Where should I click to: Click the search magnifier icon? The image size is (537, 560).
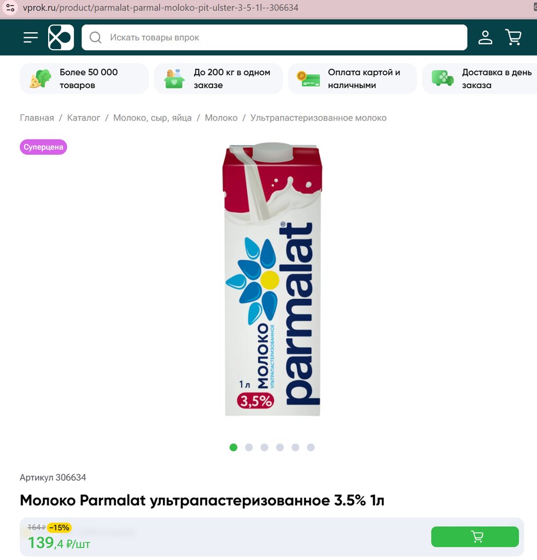95,37
